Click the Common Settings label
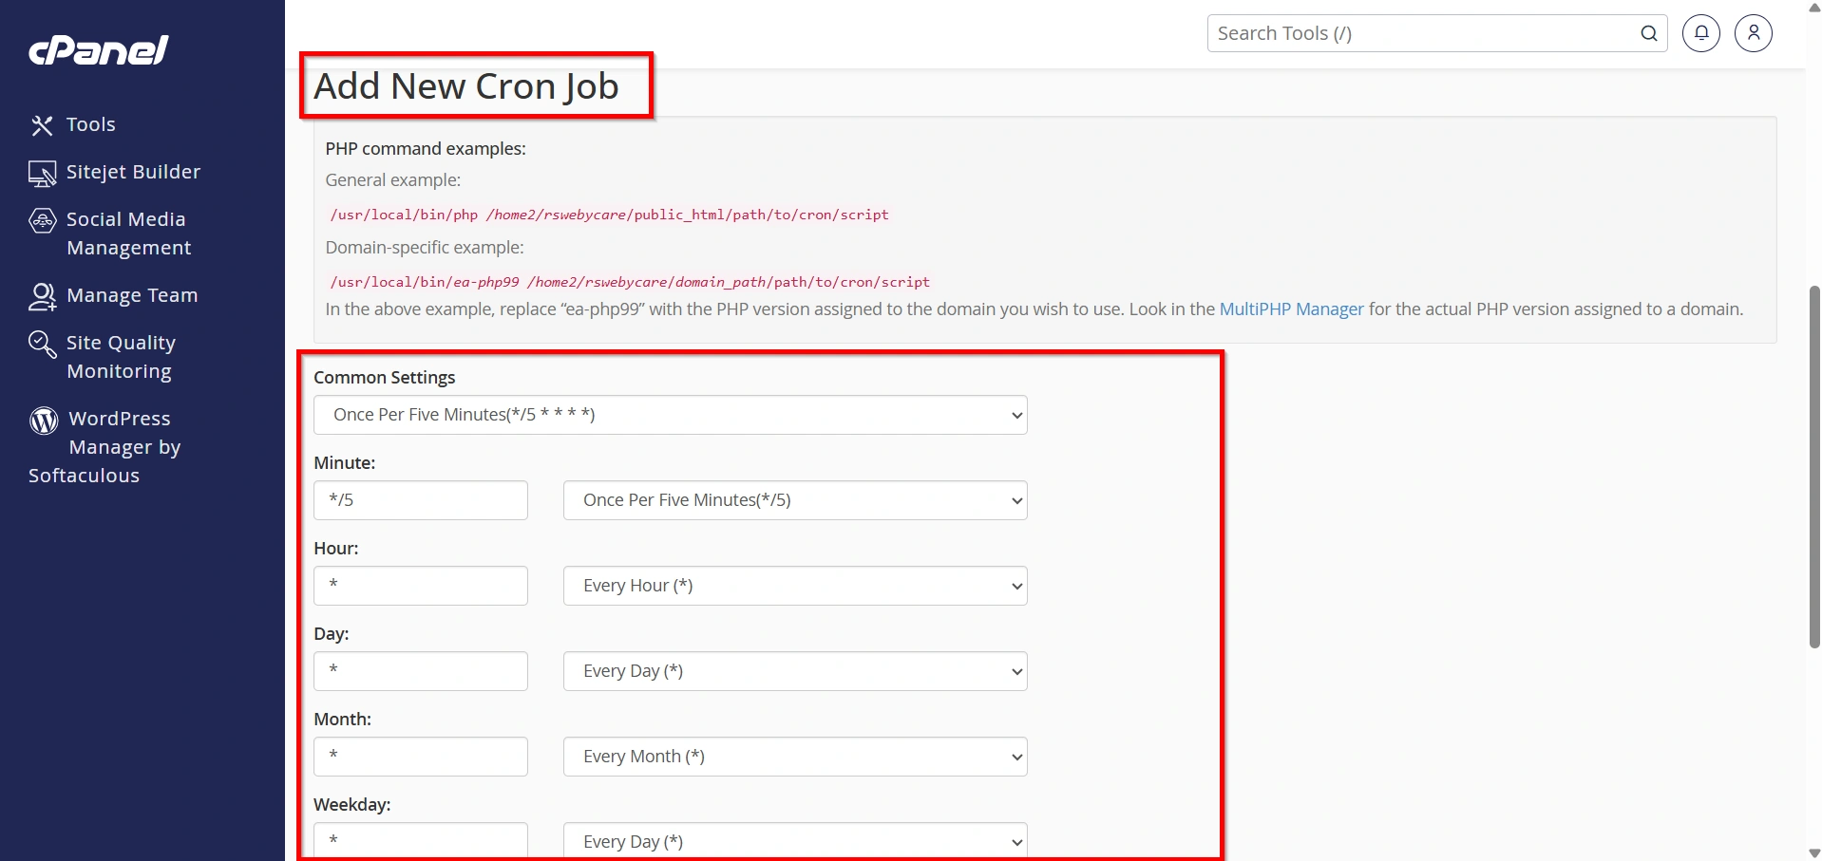The width and height of the screenshot is (1822, 861). (x=385, y=378)
